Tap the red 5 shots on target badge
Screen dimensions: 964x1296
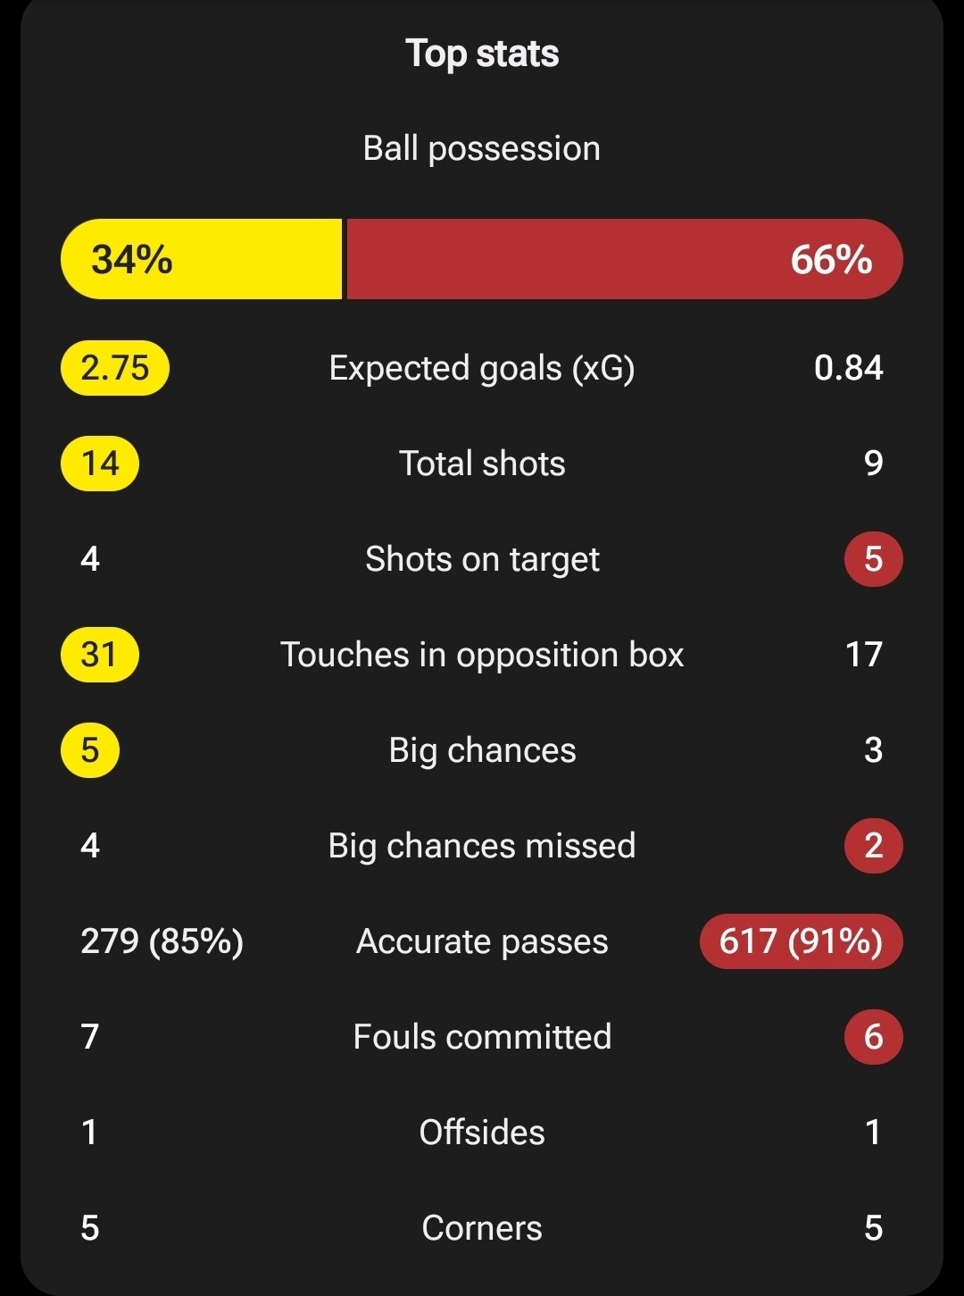tap(874, 559)
